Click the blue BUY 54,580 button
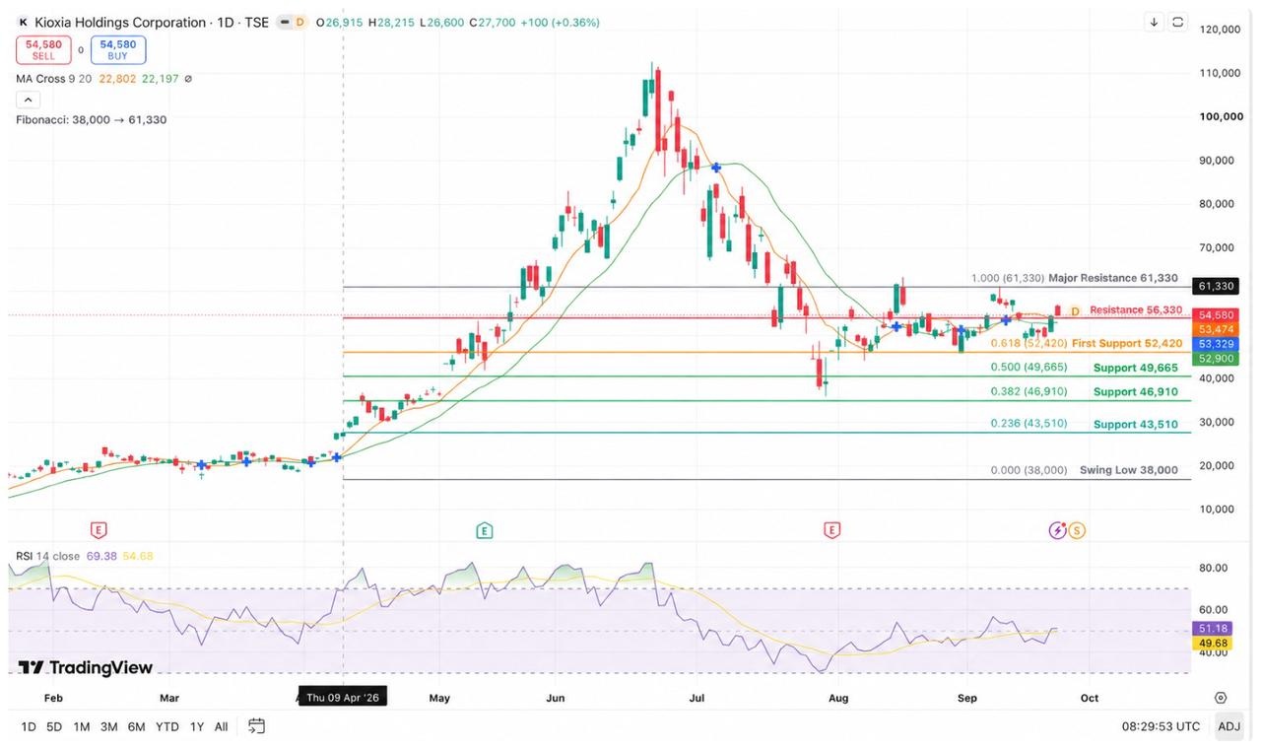The height and width of the screenshot is (750, 1261). 118,50
